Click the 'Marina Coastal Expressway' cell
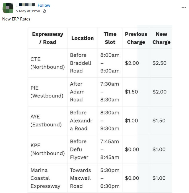This screenshot has height=193, width=189. coord(46,178)
